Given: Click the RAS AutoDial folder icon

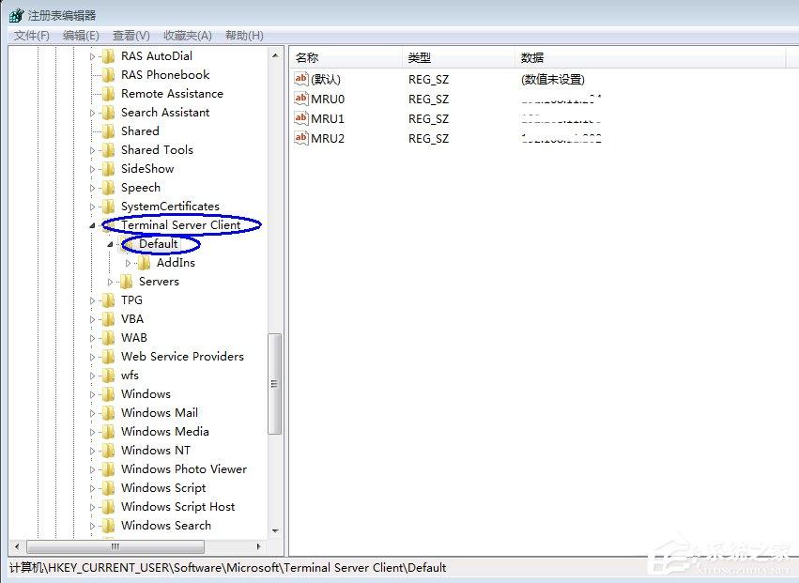Looking at the screenshot, I should [108, 56].
